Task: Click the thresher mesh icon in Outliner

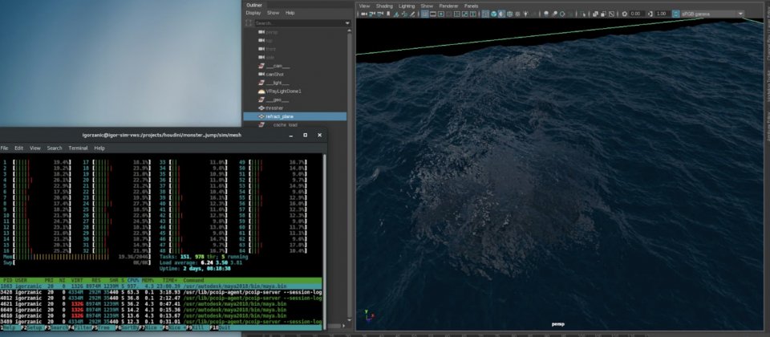Action: [261, 108]
